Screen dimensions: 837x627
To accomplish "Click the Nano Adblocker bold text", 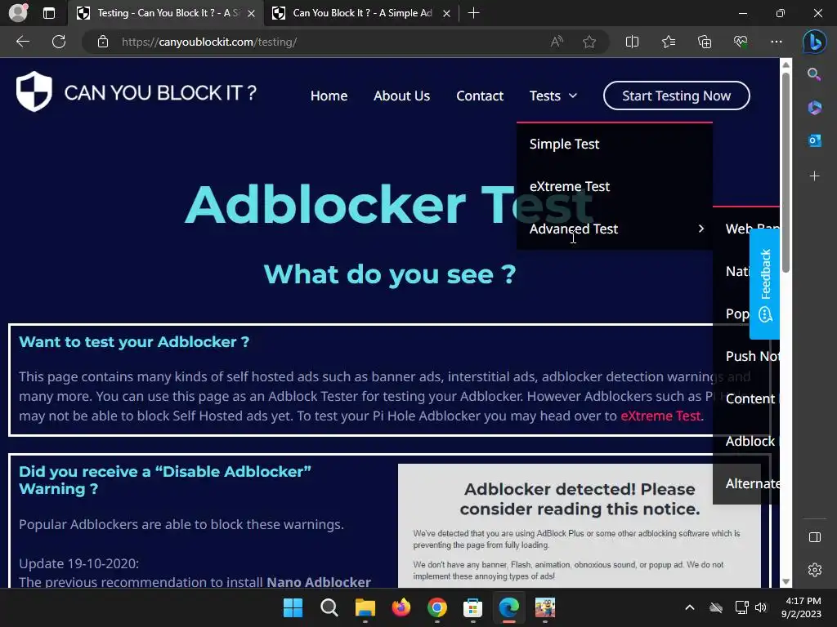I will click(319, 581).
